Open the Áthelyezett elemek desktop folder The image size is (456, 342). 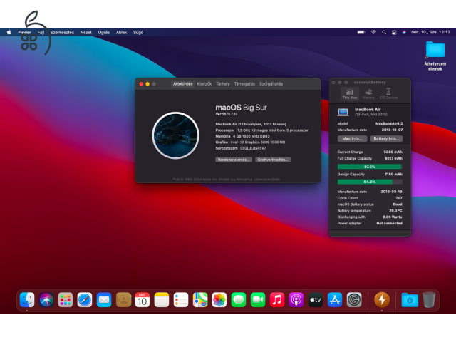pyautogui.click(x=435, y=51)
